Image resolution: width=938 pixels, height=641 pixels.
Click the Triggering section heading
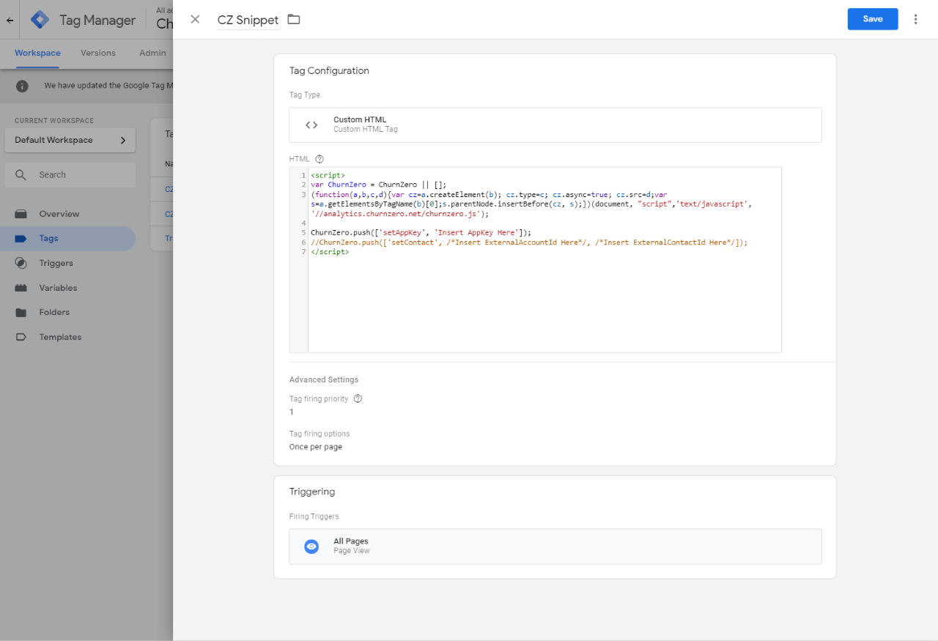(x=312, y=492)
